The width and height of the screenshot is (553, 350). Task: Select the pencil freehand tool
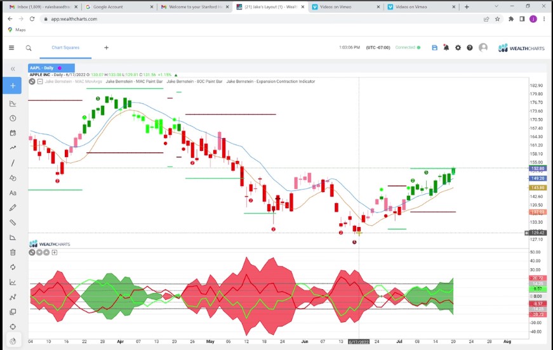pos(13,208)
